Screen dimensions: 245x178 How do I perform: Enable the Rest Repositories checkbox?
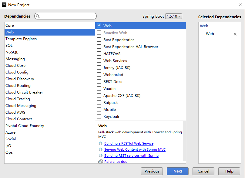tap(99, 40)
